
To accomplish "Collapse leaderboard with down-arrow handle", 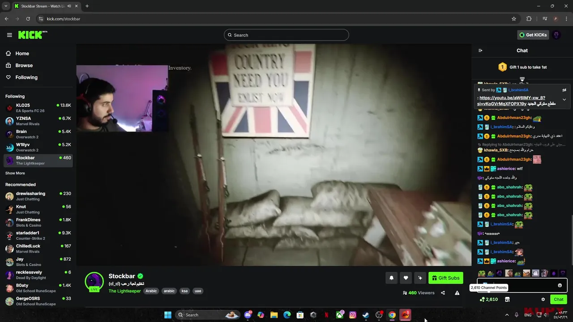I will pos(522,79).
